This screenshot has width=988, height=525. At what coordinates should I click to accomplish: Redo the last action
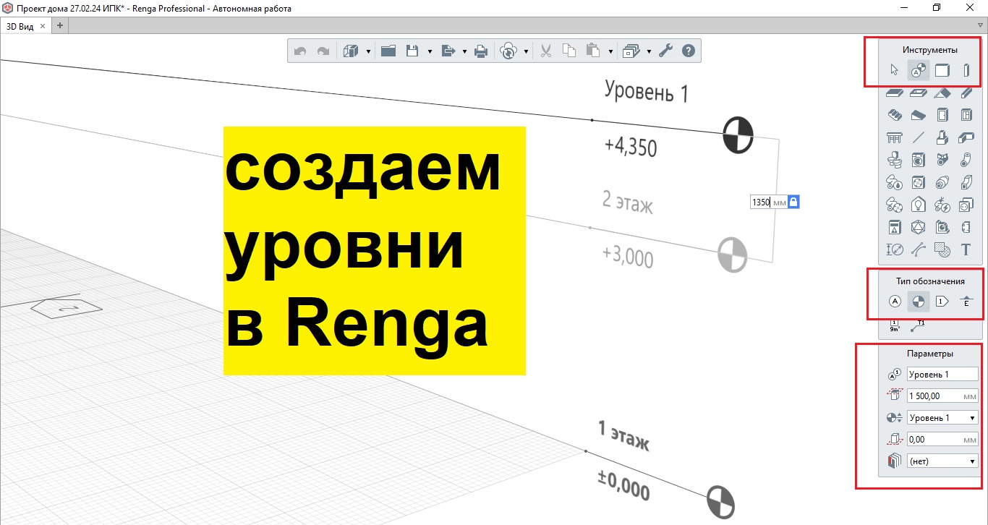pos(323,51)
